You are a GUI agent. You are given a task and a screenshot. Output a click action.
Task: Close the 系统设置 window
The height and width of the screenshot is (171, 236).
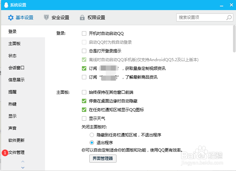click(232, 5)
